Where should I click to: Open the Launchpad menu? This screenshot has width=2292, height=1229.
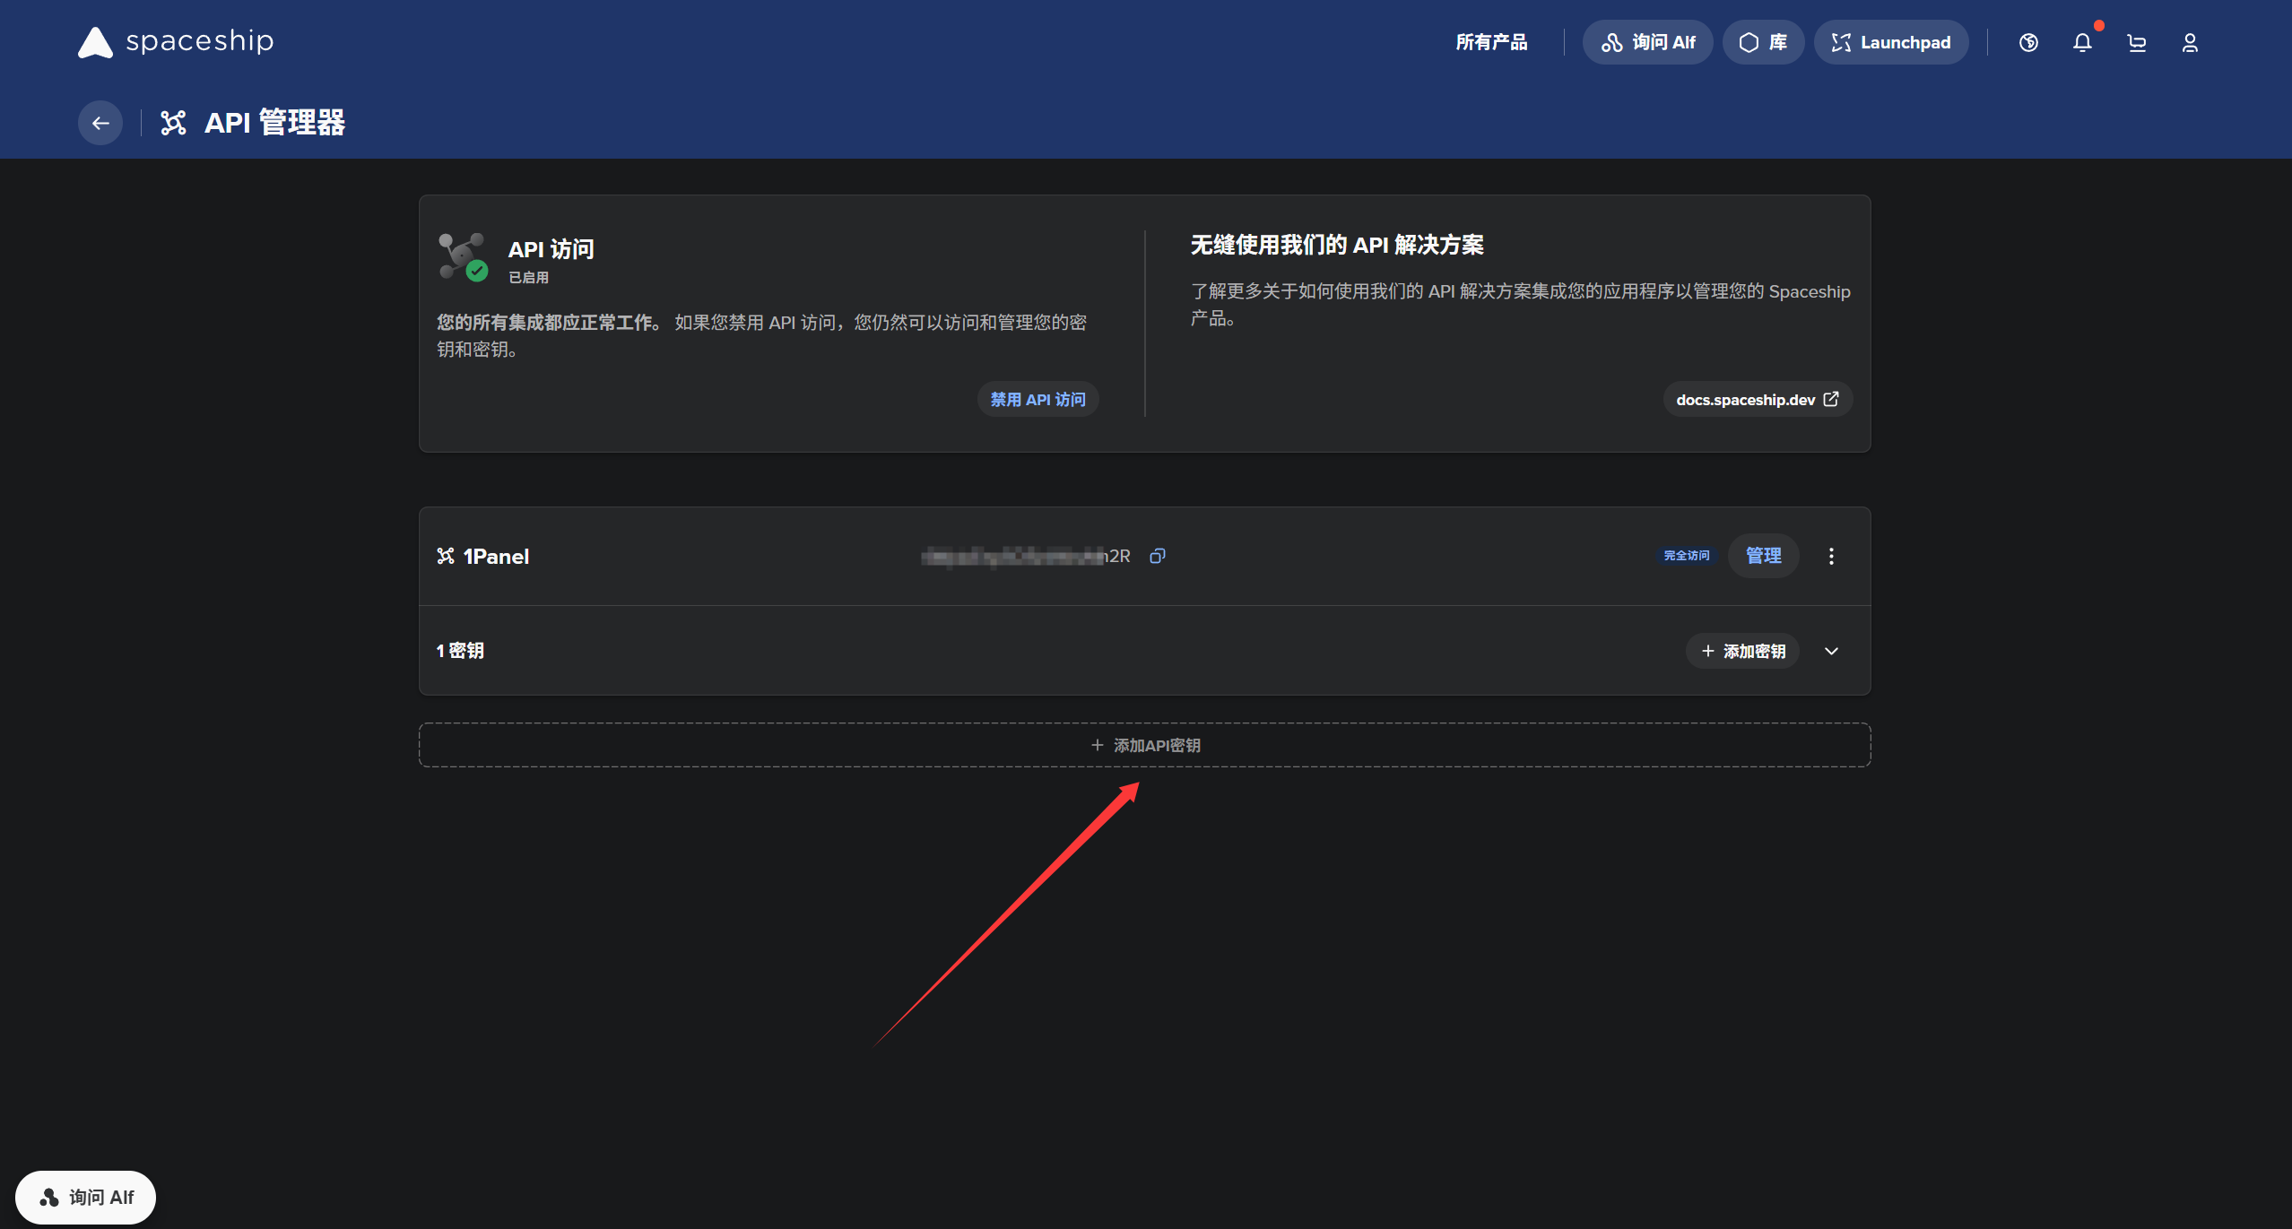pyautogui.click(x=1890, y=42)
